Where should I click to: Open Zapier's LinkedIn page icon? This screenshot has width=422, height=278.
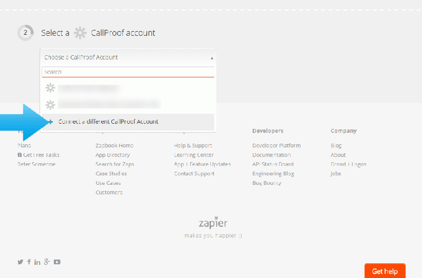(37, 262)
